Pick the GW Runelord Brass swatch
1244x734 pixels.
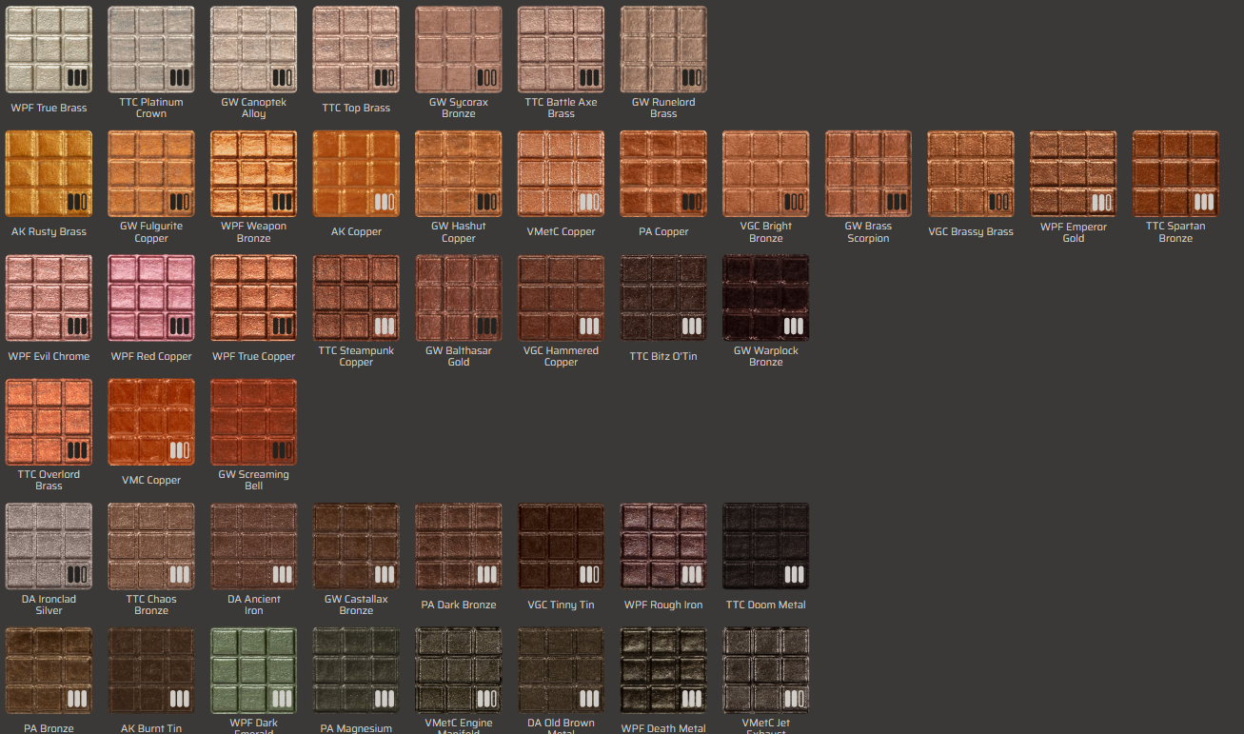[663, 50]
